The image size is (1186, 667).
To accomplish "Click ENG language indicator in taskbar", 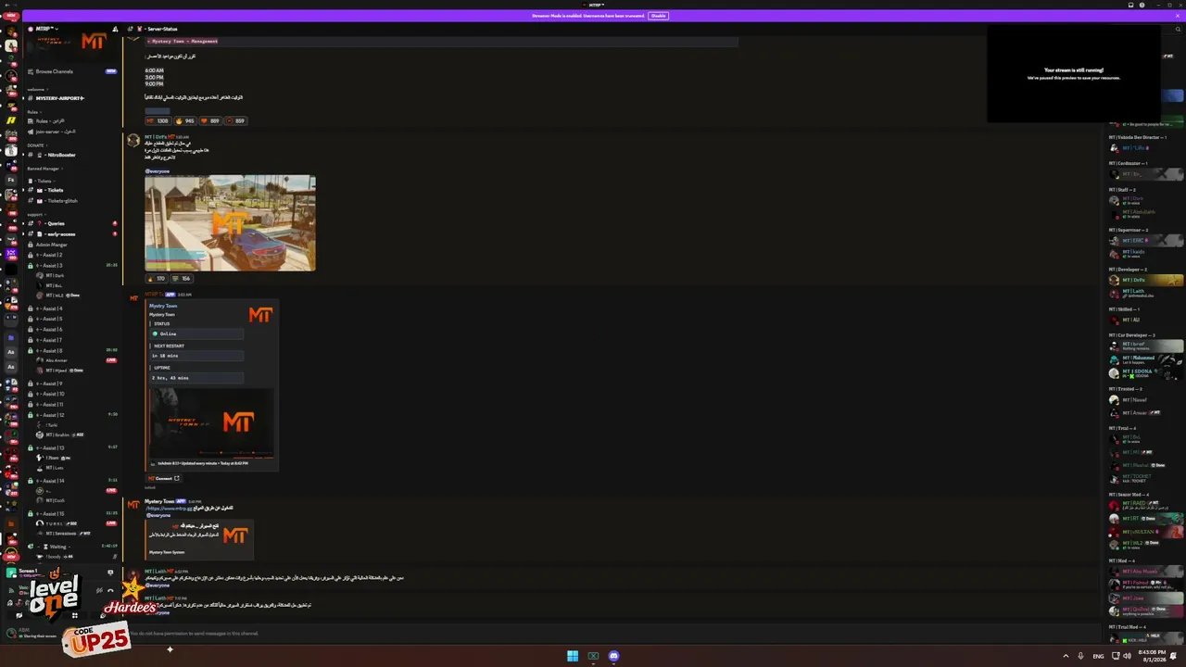I will pos(1098,656).
